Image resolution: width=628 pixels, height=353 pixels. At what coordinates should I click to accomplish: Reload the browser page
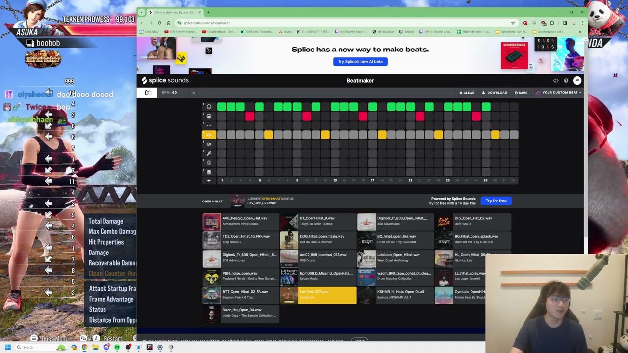pyautogui.click(x=159, y=23)
